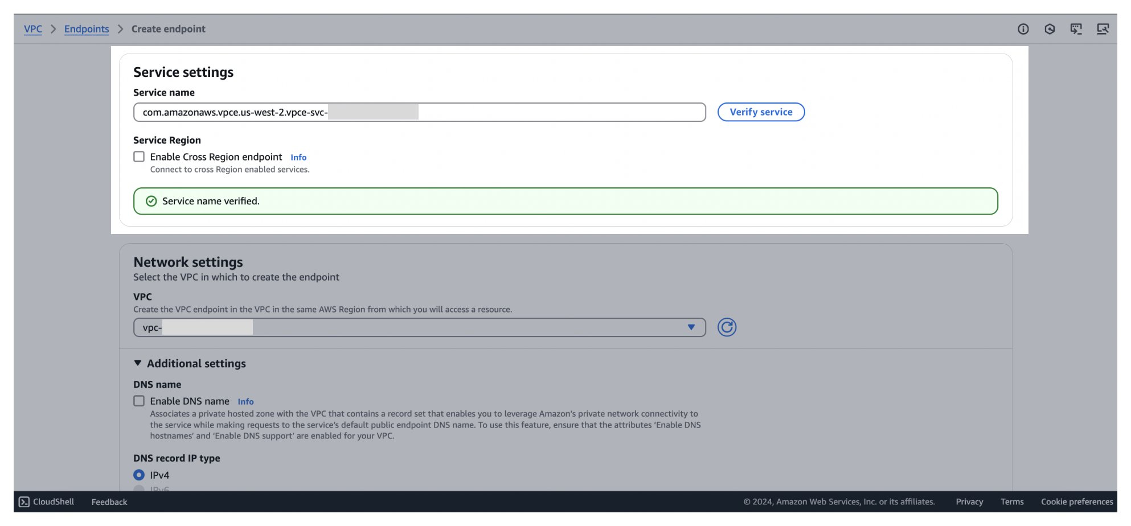Select the IPv4 DNS record type
Screen dimensions: 1131x526
point(138,474)
